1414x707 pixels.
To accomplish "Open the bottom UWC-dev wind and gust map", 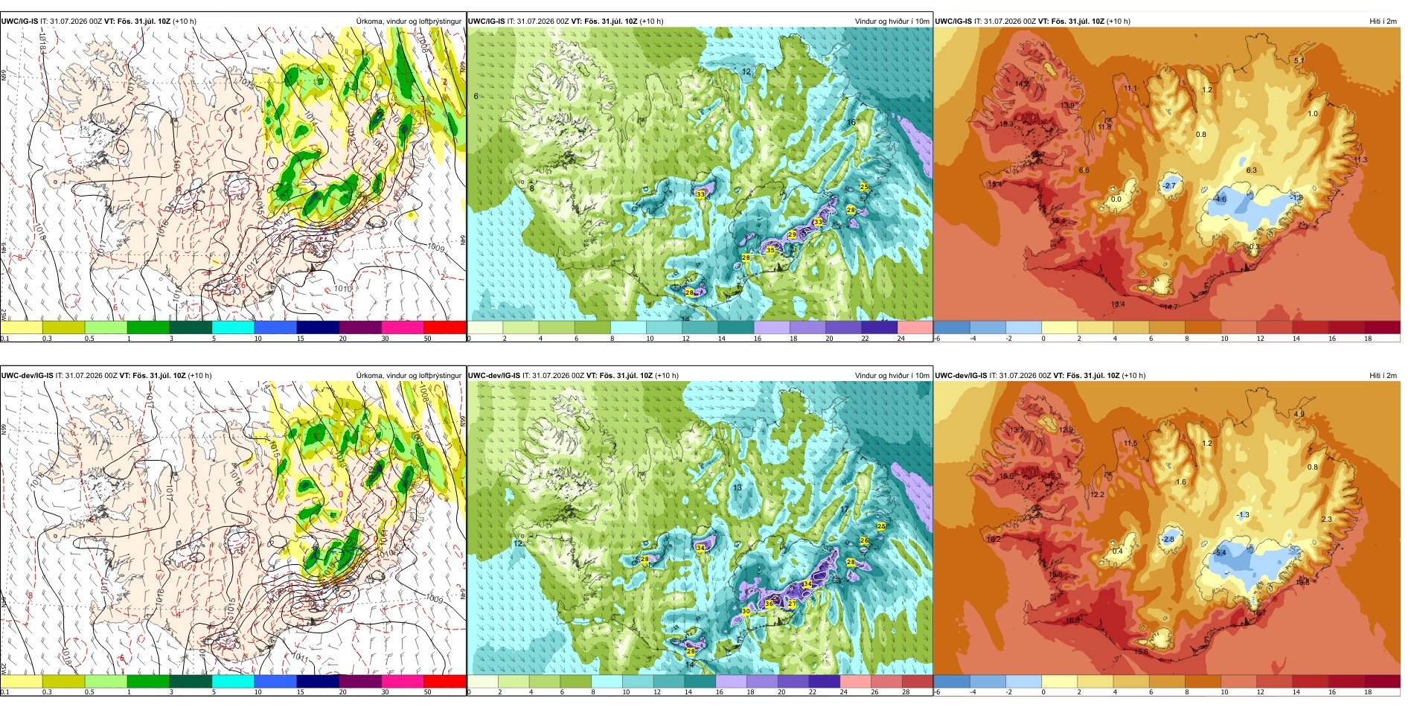I will coord(700,528).
